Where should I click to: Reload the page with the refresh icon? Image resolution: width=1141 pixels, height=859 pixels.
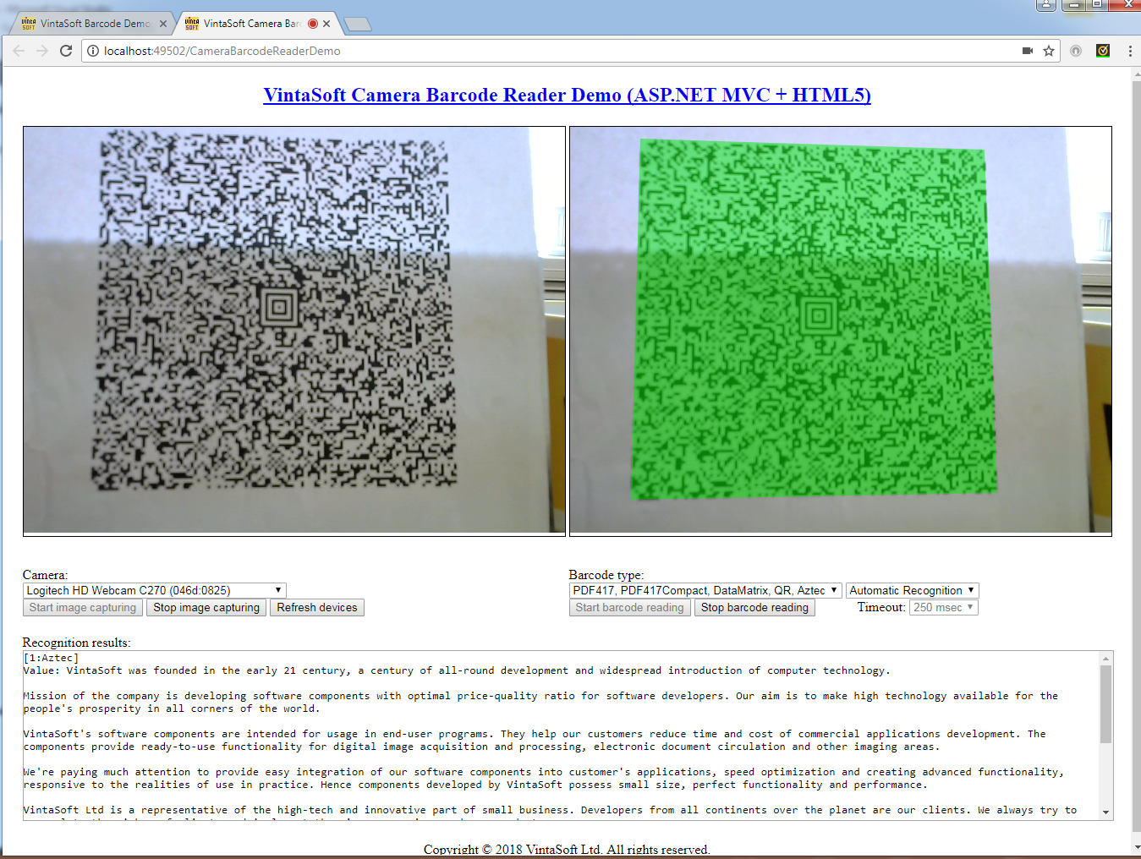pyautogui.click(x=66, y=51)
